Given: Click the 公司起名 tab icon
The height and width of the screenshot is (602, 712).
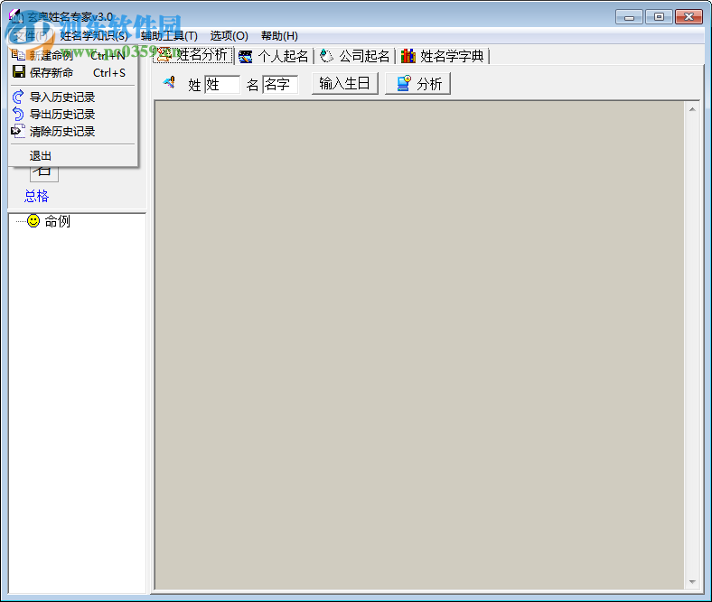Looking at the screenshot, I should (326, 56).
